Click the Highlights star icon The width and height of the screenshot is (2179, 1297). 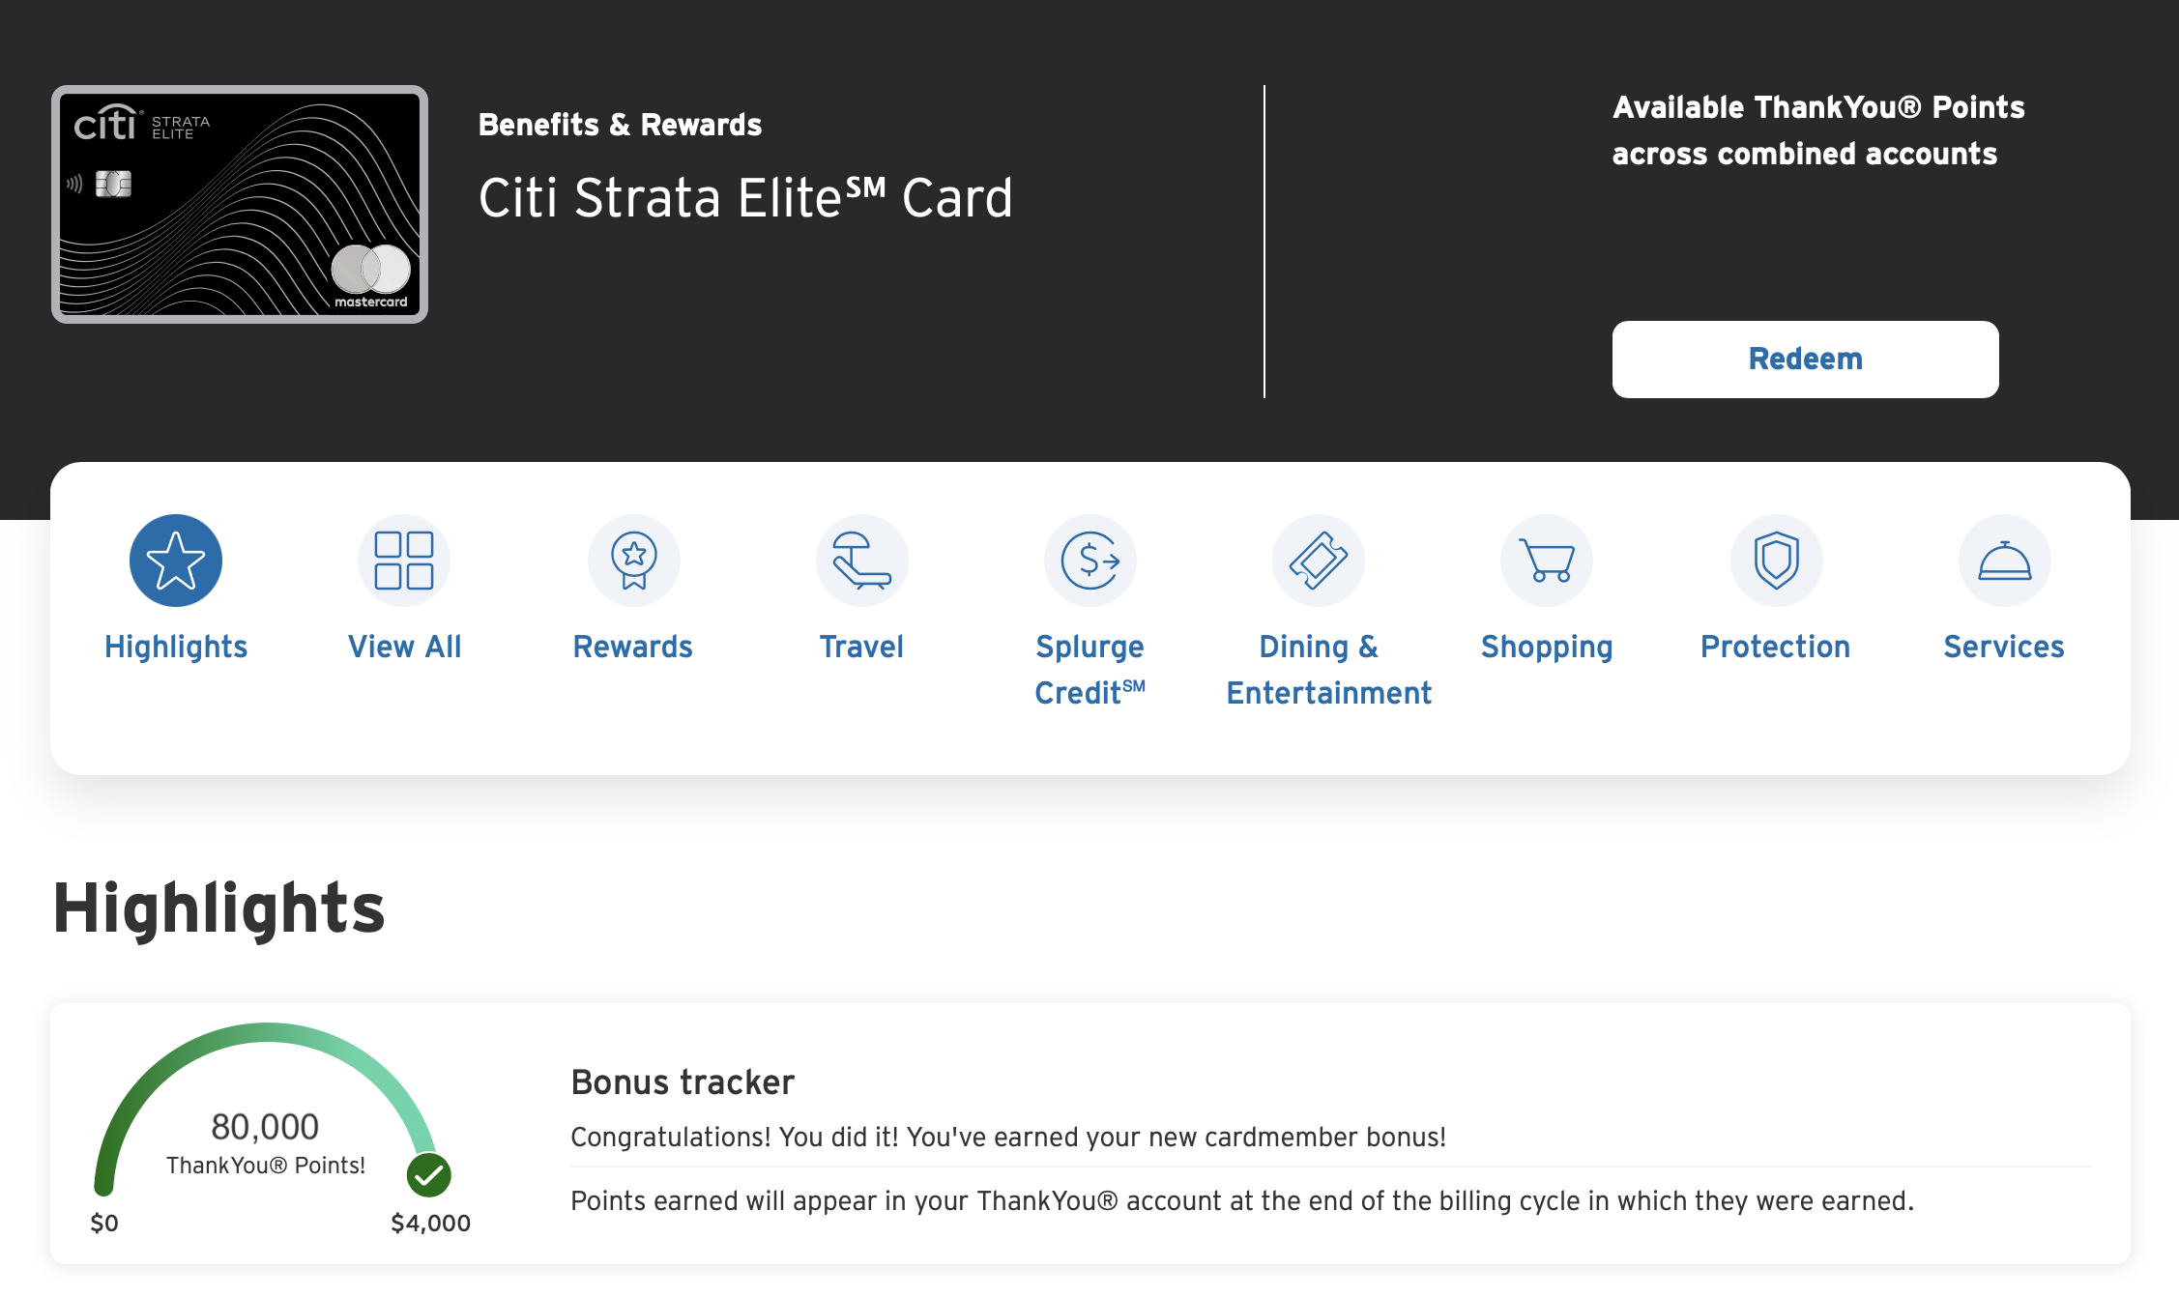(176, 561)
